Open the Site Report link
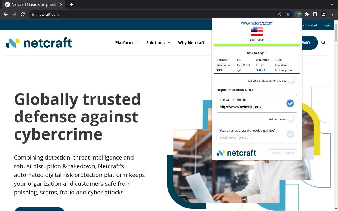This screenshot has height=211, width=338. pyautogui.click(x=257, y=40)
